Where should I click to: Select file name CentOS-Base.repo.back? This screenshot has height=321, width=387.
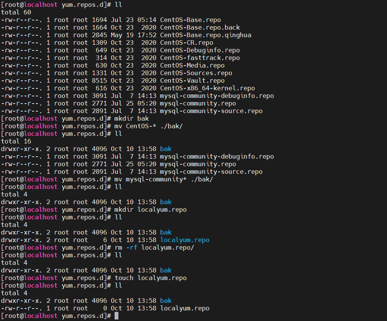[200, 27]
